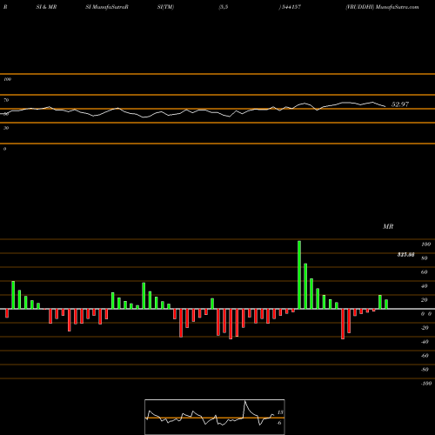
Task: Click the 30 level label on RSI panel
Action: (6, 128)
